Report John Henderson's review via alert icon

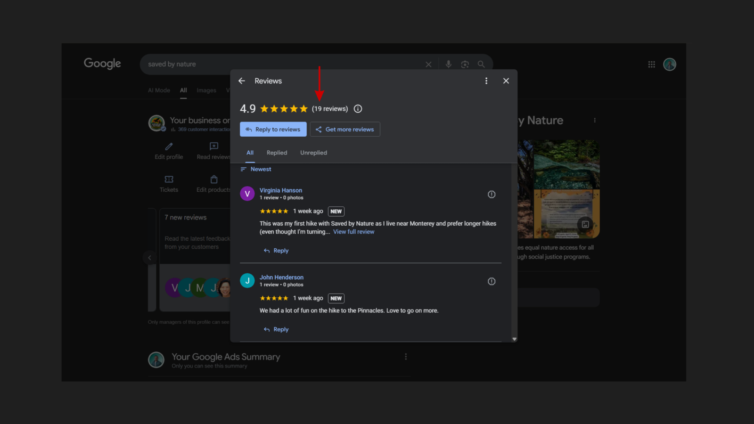[x=492, y=281]
